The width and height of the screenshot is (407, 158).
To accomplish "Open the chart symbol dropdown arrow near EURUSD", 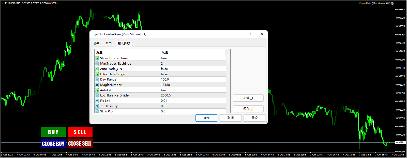I will [x=3, y=3].
